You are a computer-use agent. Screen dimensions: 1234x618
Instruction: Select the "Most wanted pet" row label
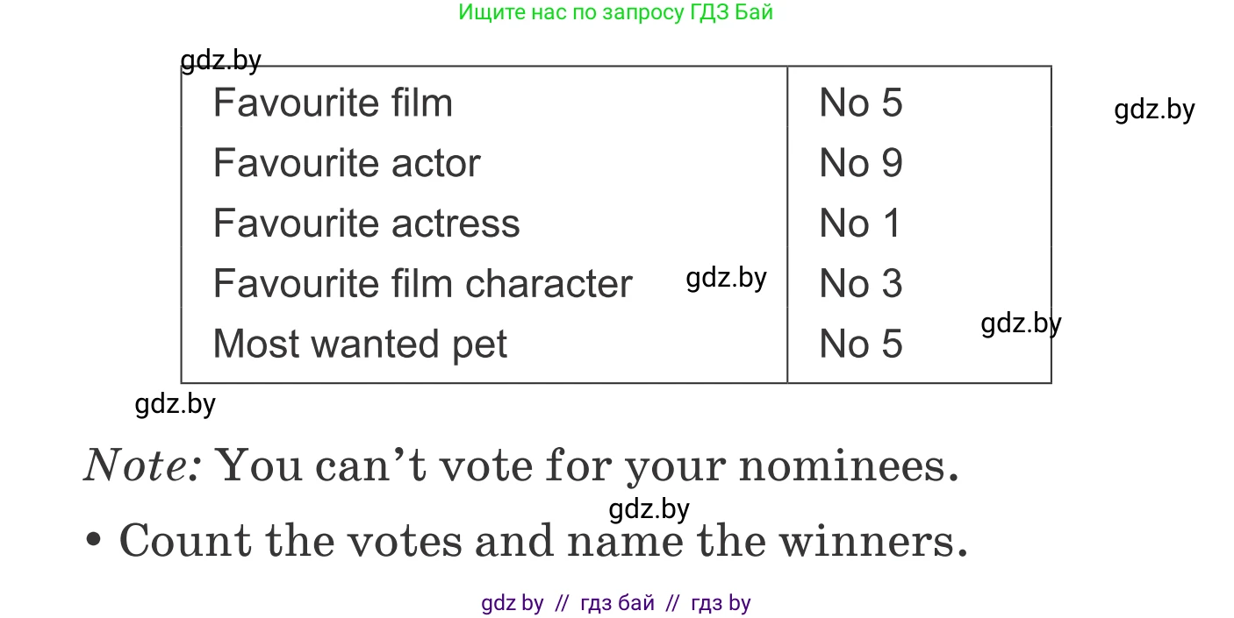point(360,344)
